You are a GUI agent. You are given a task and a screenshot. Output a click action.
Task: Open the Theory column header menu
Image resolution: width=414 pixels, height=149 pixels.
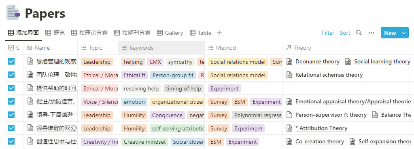(346, 48)
